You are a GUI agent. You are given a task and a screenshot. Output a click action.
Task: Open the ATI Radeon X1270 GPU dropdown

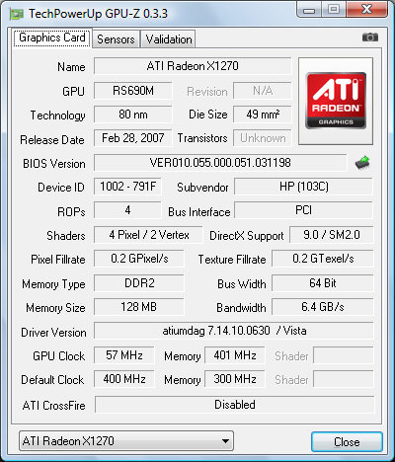[126, 440]
